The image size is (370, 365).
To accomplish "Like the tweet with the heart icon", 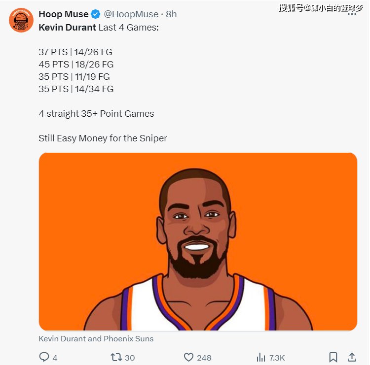I will coord(188,357).
